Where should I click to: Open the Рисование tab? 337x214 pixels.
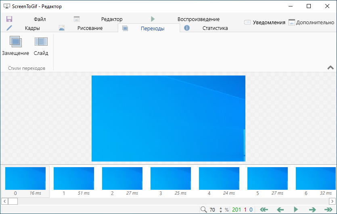(x=90, y=28)
